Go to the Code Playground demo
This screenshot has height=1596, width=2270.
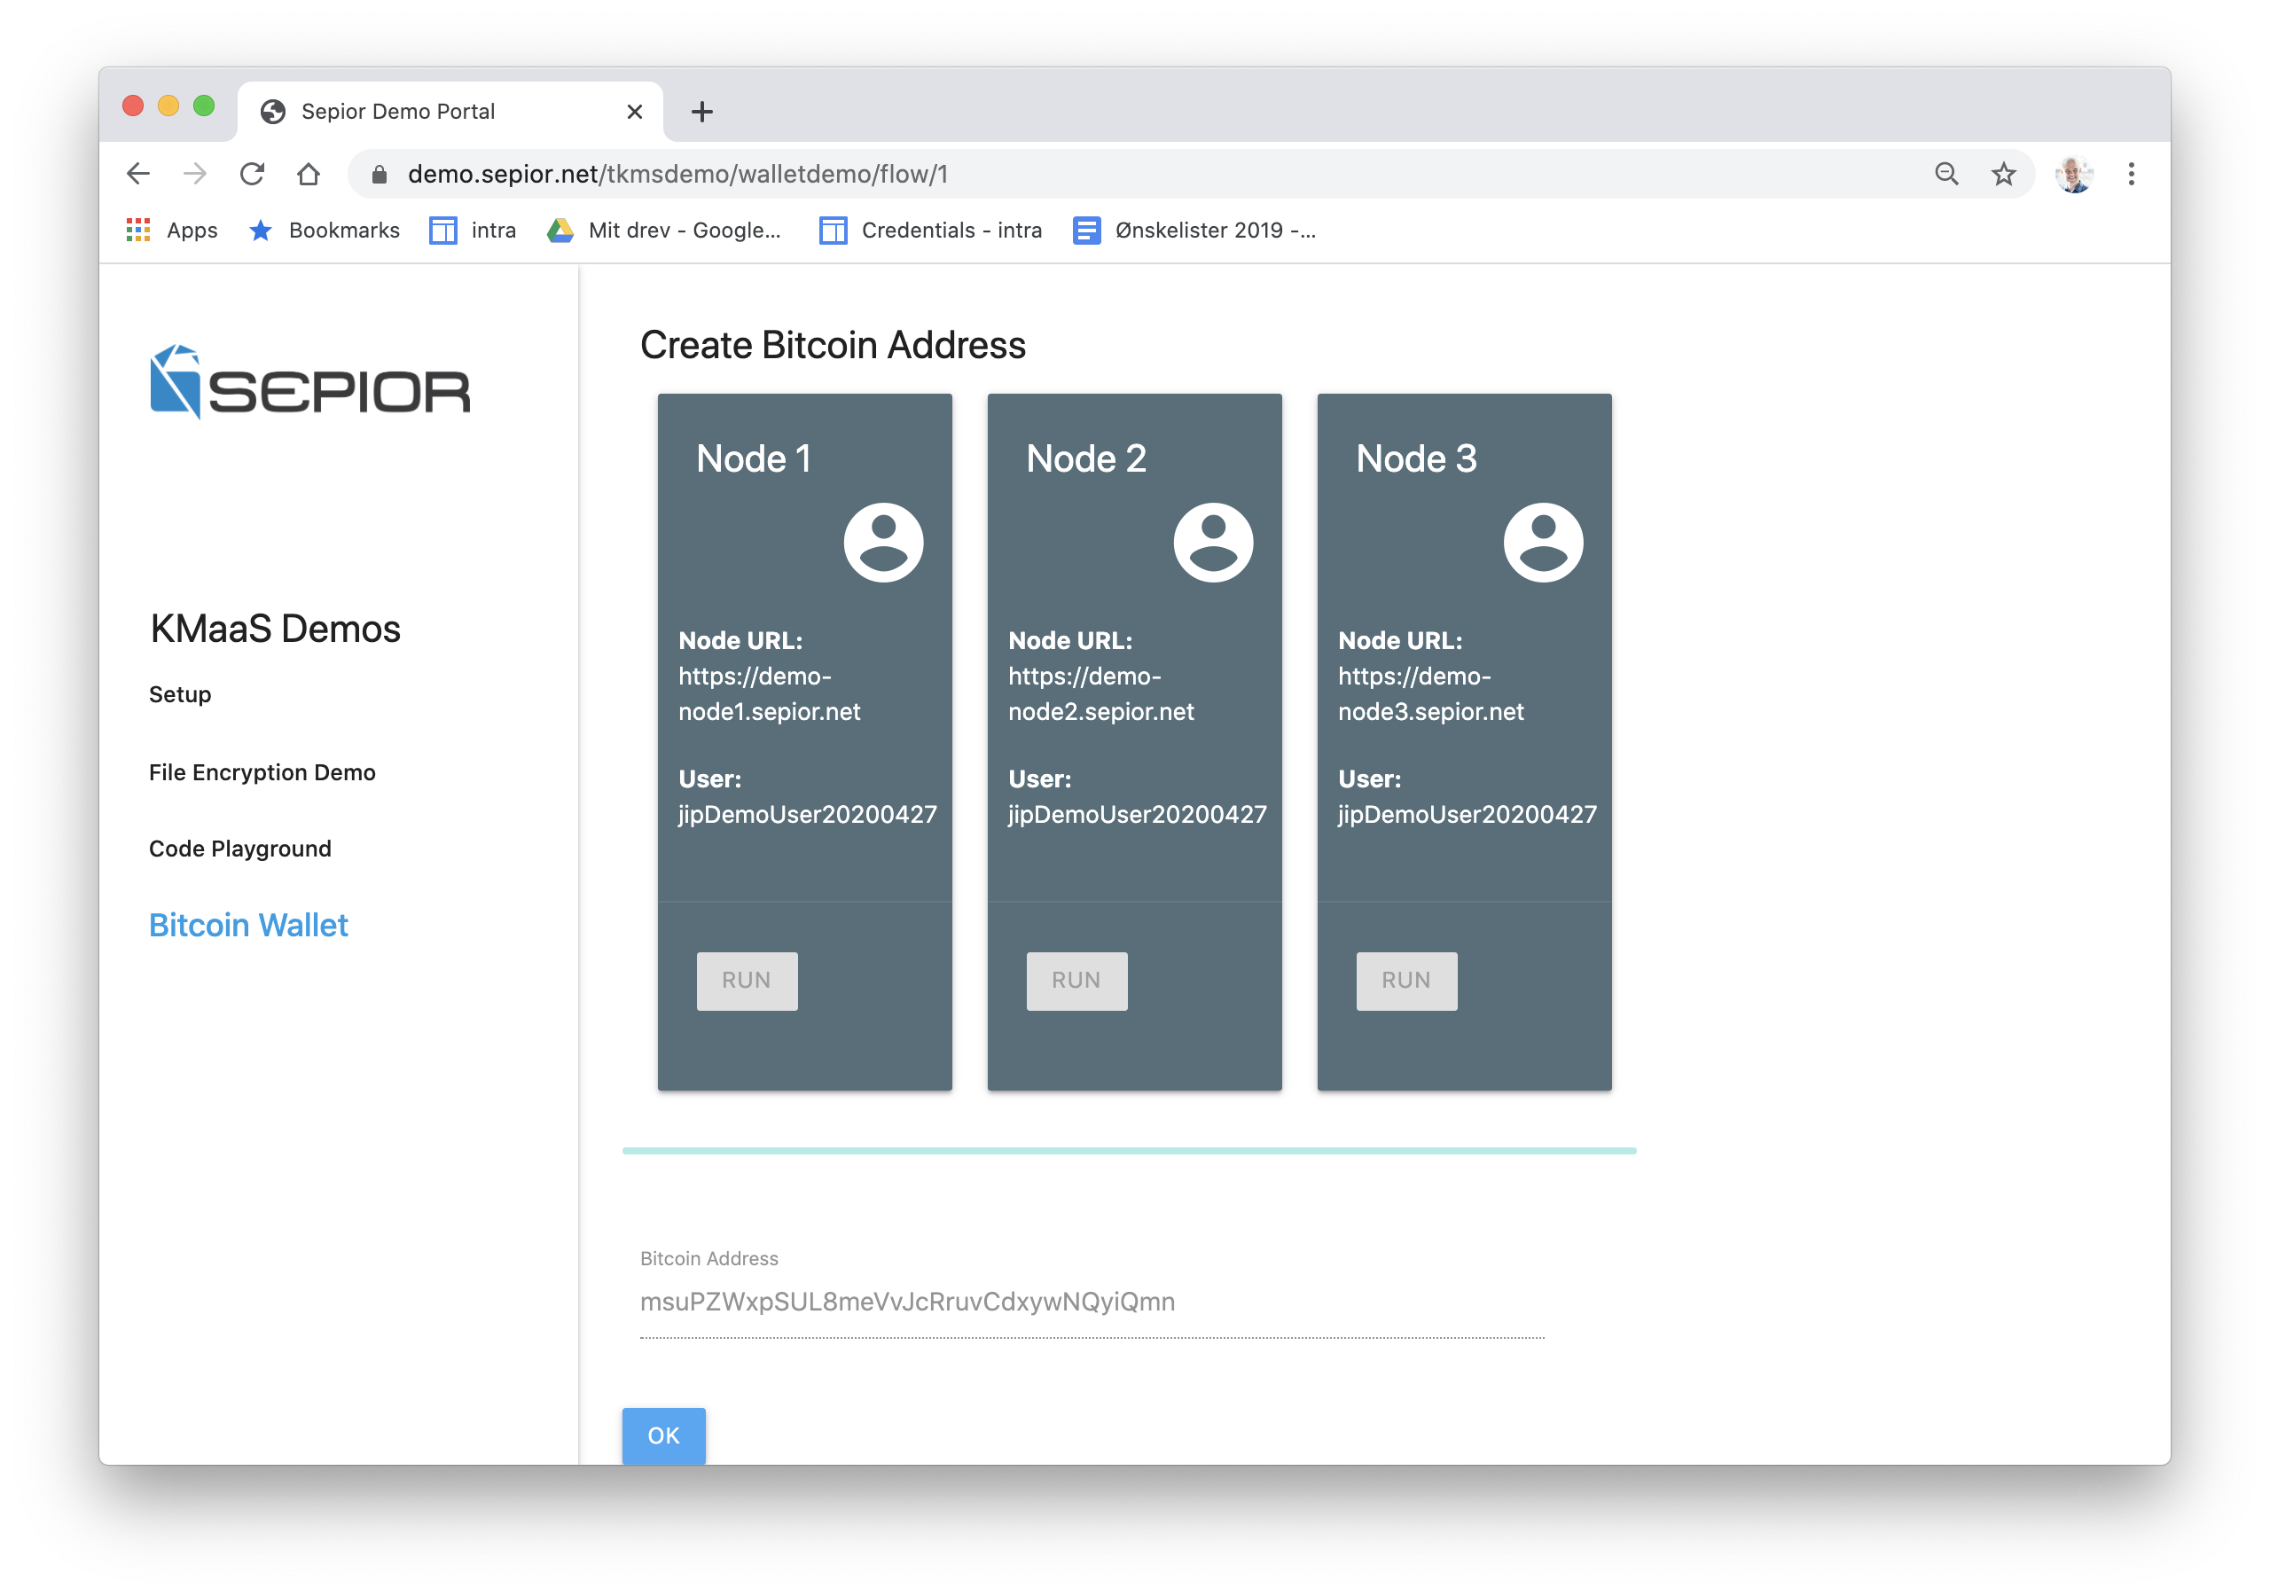240,849
